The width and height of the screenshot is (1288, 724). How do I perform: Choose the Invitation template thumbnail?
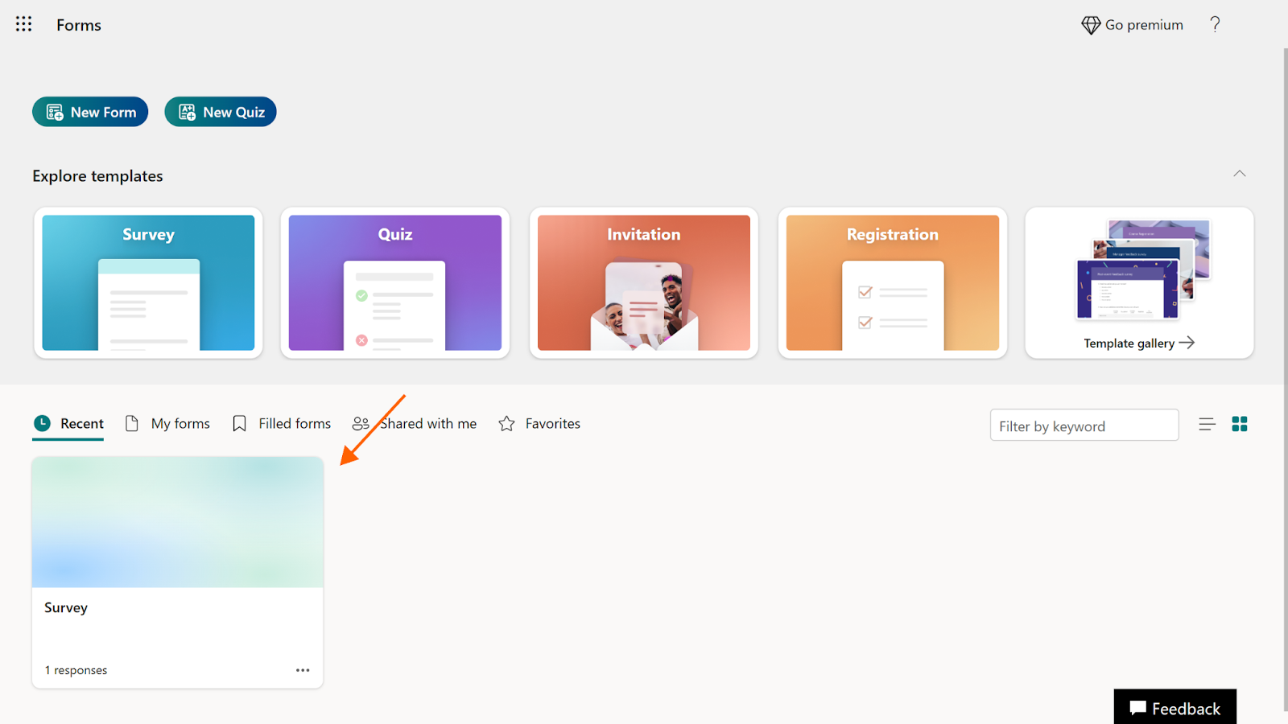tap(644, 282)
